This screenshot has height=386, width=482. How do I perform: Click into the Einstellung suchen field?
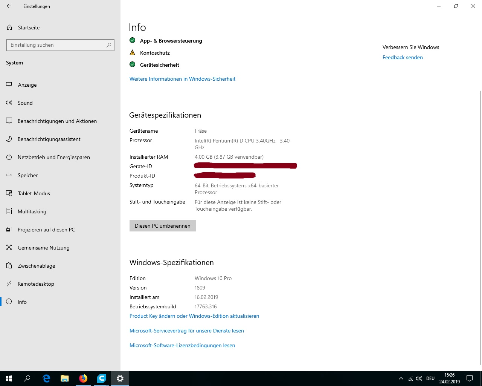60,45
